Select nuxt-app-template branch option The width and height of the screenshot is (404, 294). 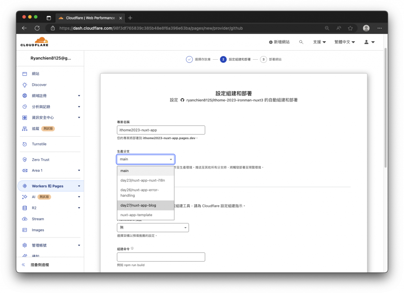[146, 215]
